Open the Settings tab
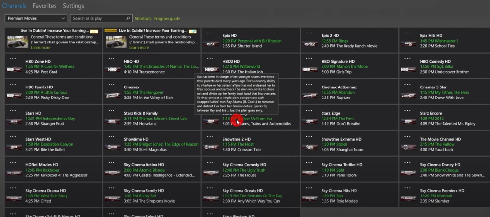Screen dimensions: 490x217 (73, 6)
